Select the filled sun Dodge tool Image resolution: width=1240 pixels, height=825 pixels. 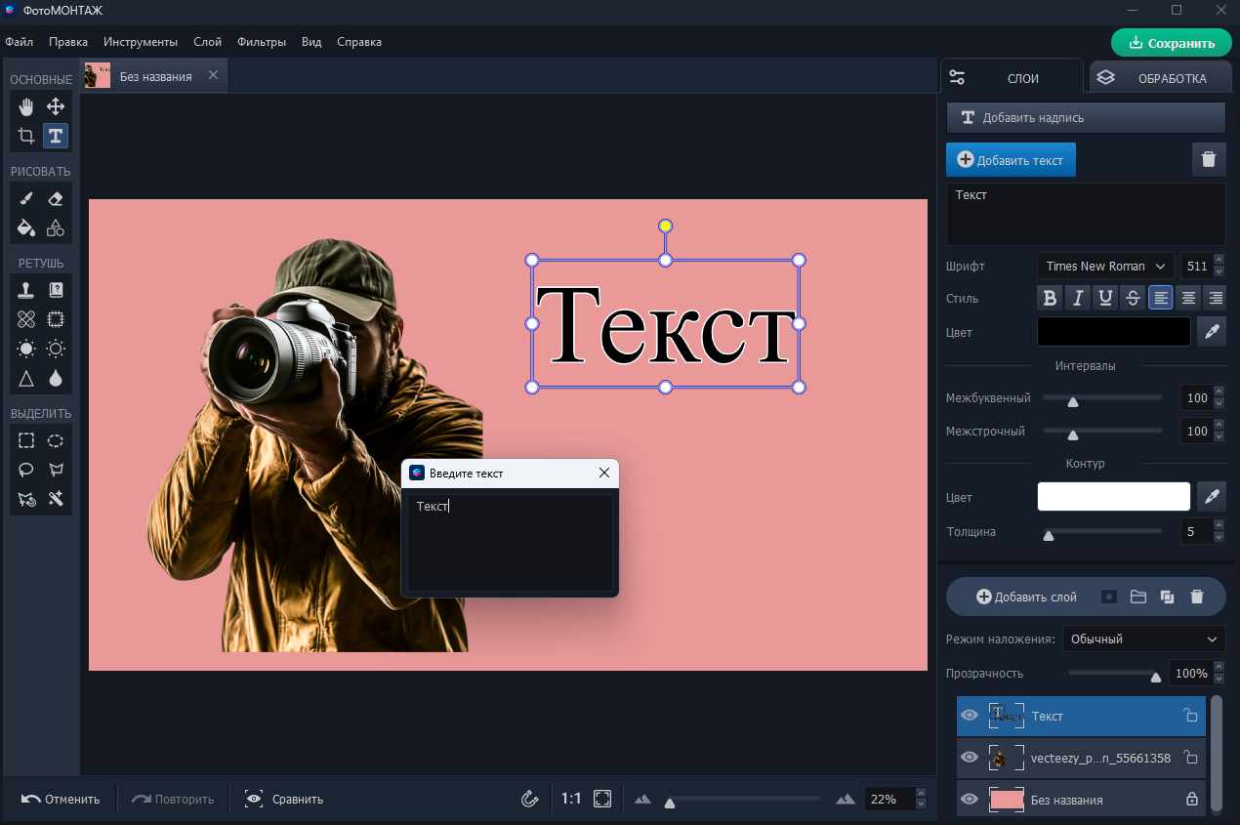coord(26,349)
